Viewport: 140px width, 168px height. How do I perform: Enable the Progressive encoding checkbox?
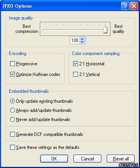click(12, 64)
